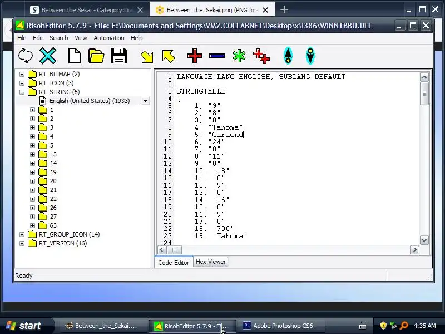Click horizontal scroll right arrow in editor

click(414, 250)
